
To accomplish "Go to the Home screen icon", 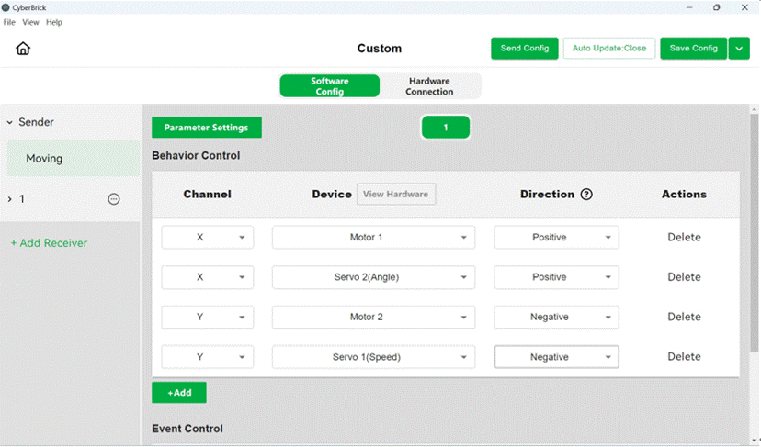I will tap(23, 49).
